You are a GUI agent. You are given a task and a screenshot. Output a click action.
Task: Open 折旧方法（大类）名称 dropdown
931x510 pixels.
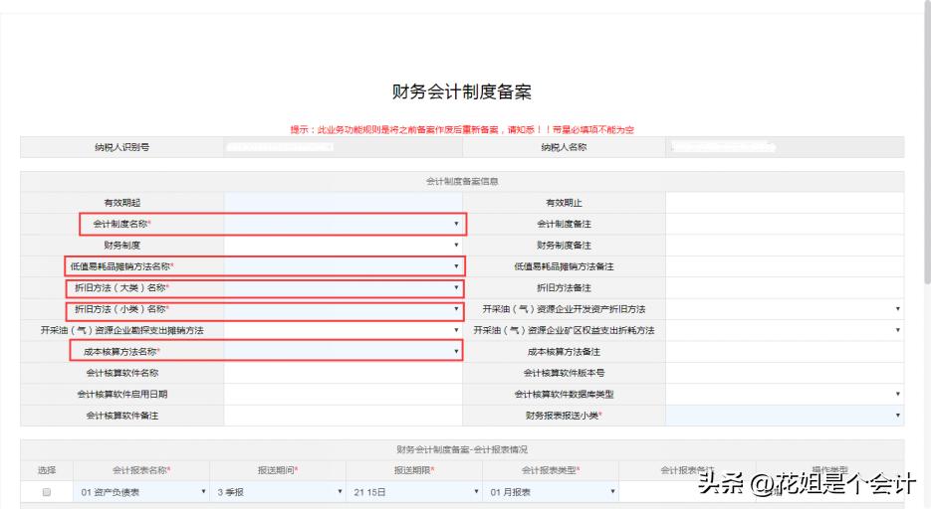(x=344, y=287)
